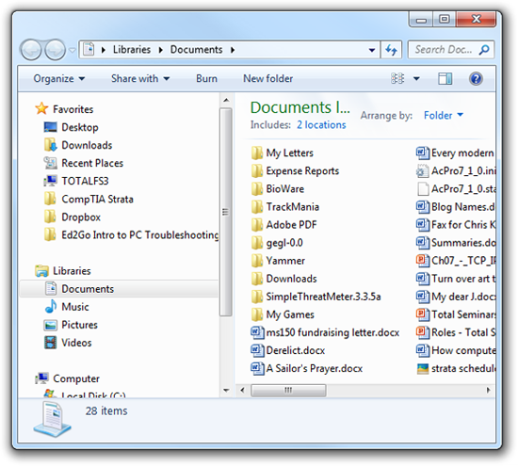Image resolution: width=518 pixels, height=466 pixels.
Task: Expand the address bar history dropdown
Action: click(372, 50)
